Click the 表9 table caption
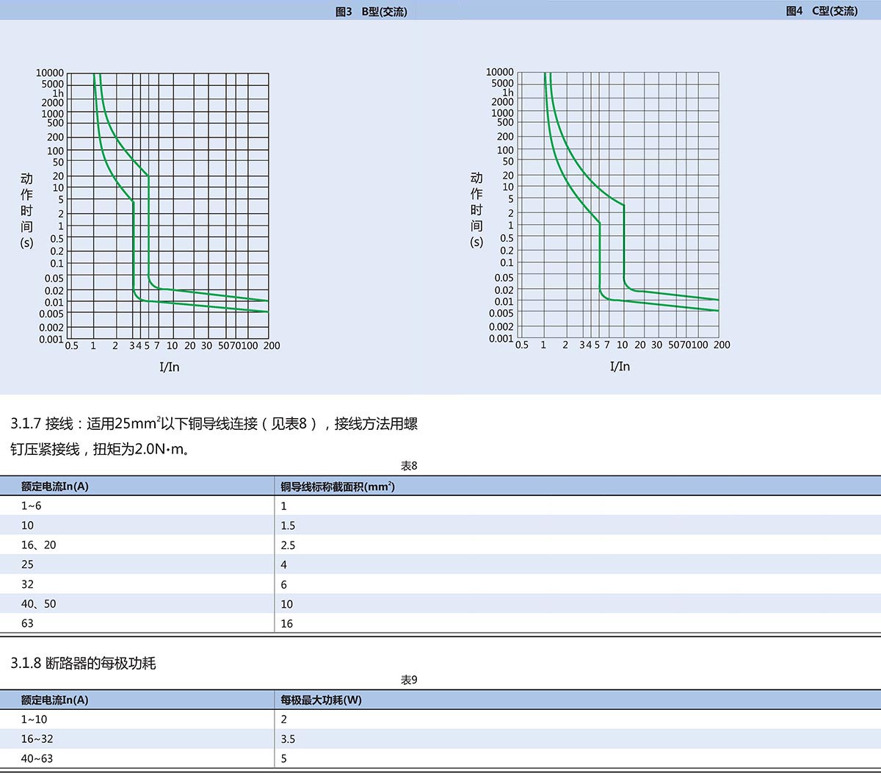The image size is (881, 776). (x=409, y=680)
